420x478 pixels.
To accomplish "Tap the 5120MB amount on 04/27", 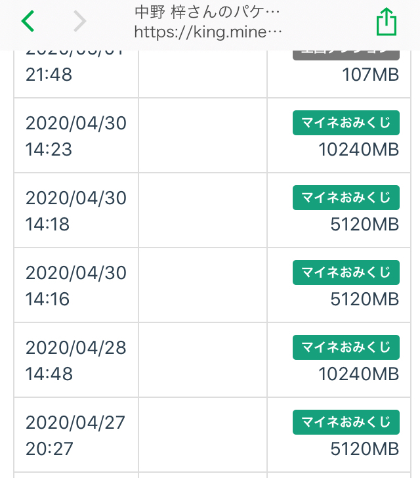I will point(365,449).
